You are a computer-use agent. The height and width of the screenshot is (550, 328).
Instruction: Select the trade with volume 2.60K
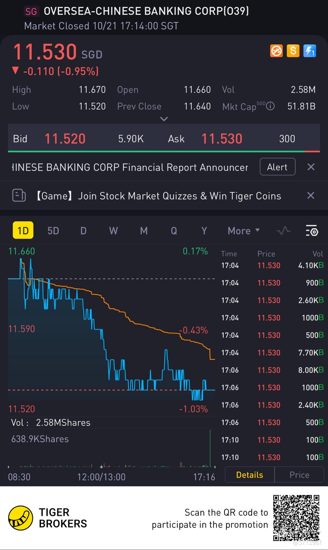[x=272, y=300]
